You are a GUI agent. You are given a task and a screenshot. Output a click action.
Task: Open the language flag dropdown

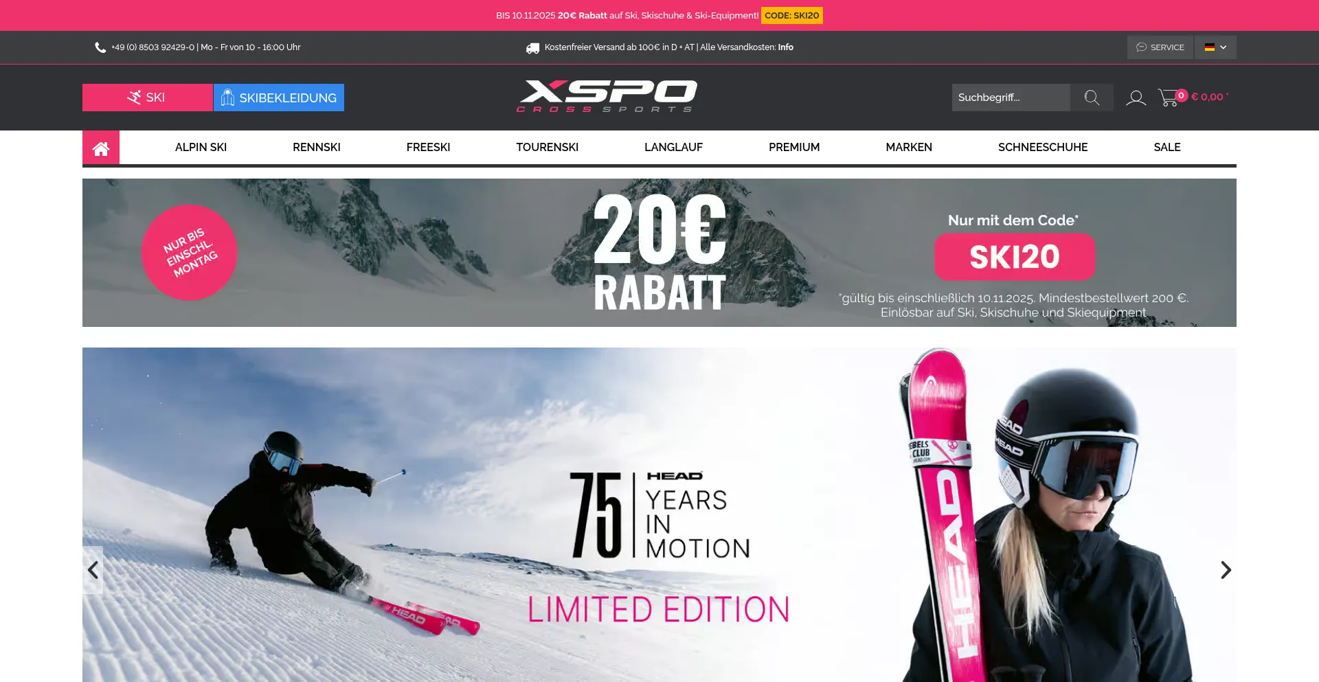pyautogui.click(x=1215, y=47)
